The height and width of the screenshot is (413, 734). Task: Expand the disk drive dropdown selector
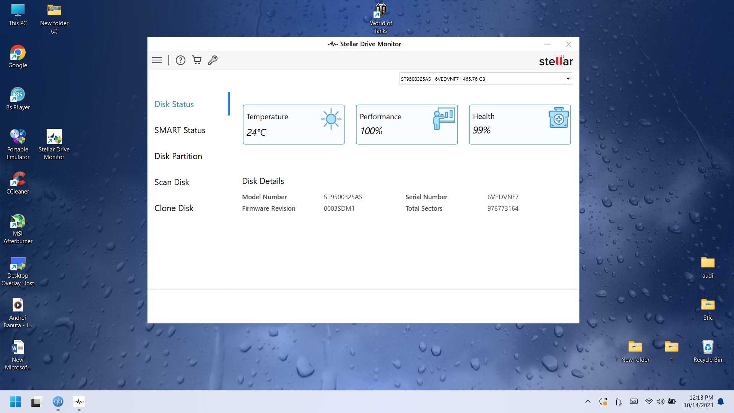[x=568, y=78]
